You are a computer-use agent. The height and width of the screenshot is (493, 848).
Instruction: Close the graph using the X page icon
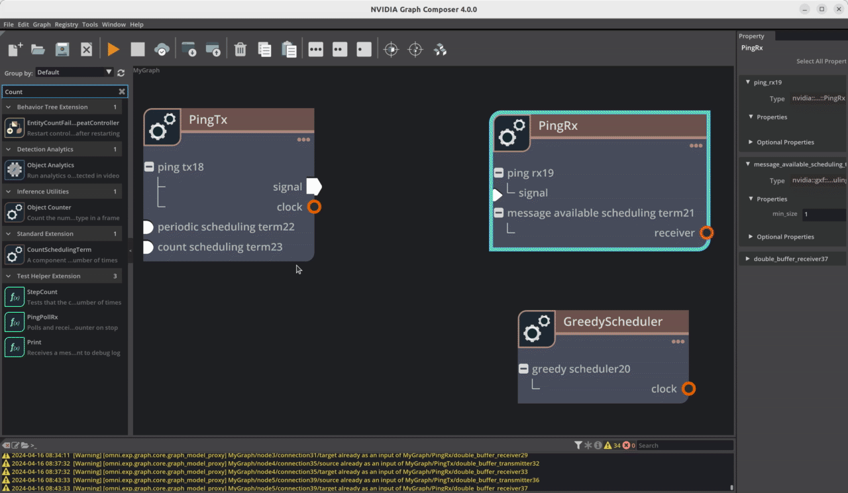86,49
